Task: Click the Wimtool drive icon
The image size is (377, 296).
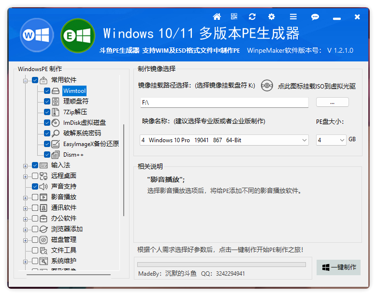Action: pyautogui.click(x=56, y=91)
